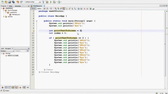Build the project with the hammer icon
Image resolution: width=168 pixels, height=94 pixels.
pyautogui.click(x=43, y=2)
